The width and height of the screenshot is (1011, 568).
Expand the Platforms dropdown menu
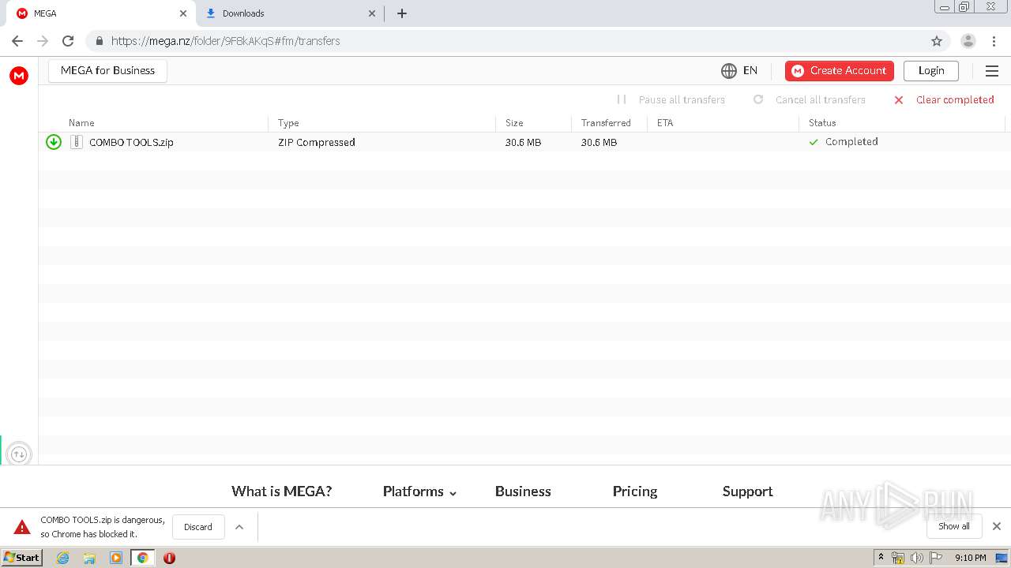(x=419, y=491)
